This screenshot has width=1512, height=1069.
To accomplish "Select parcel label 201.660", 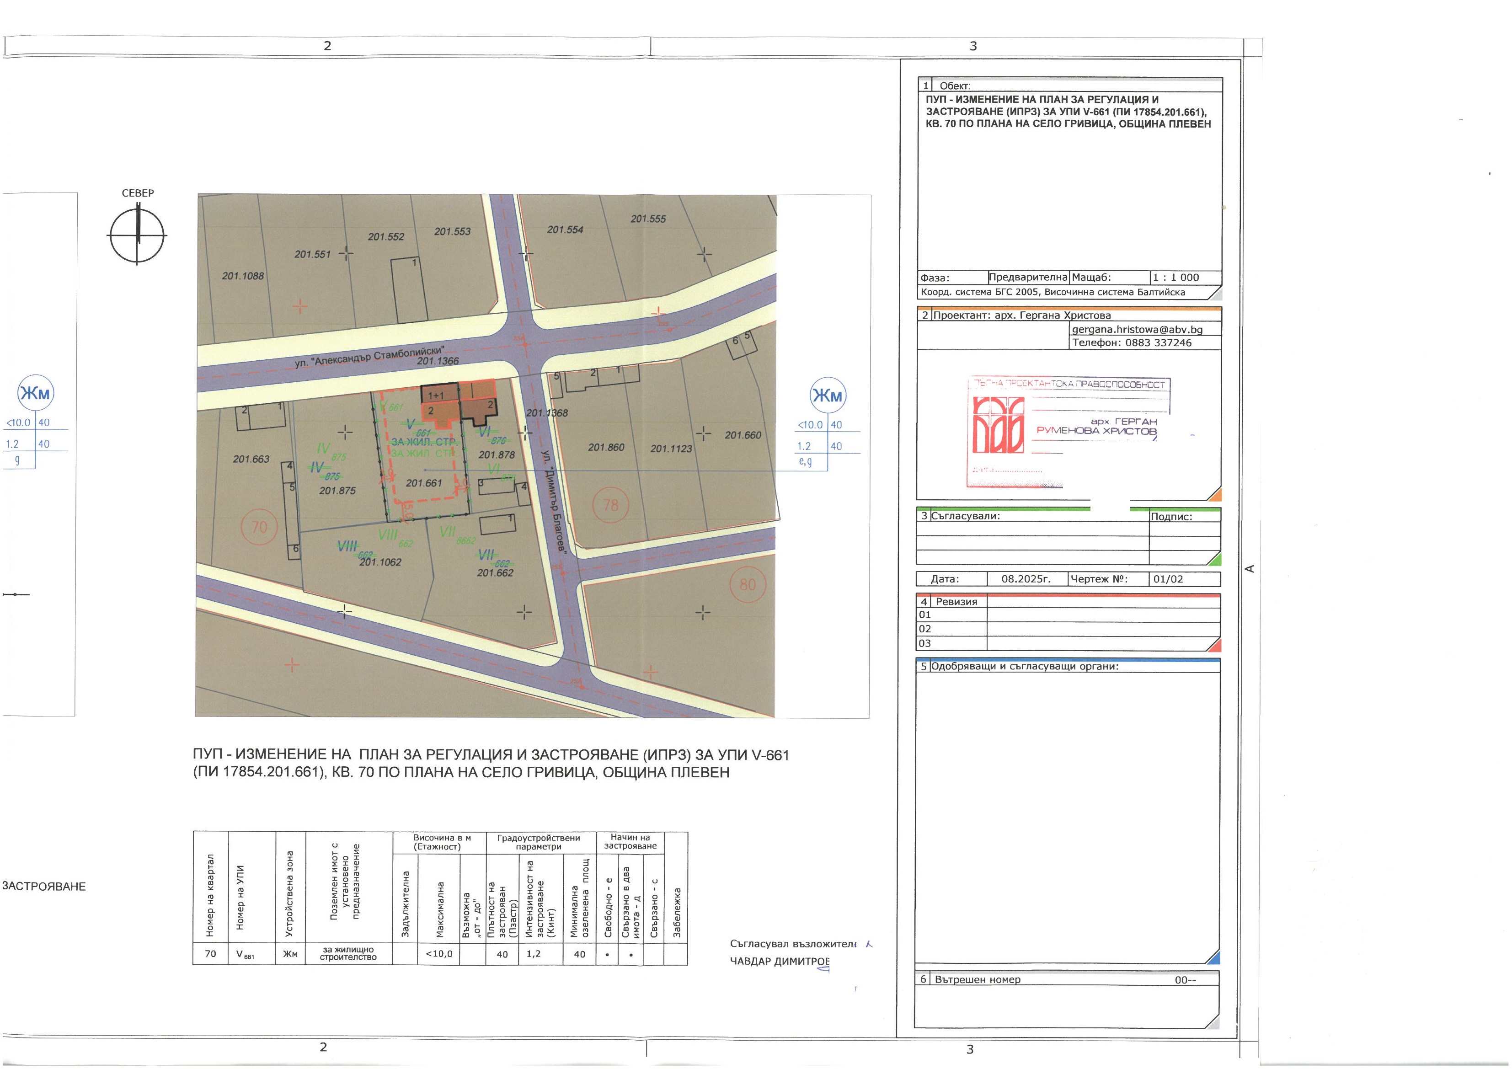I will point(743,435).
